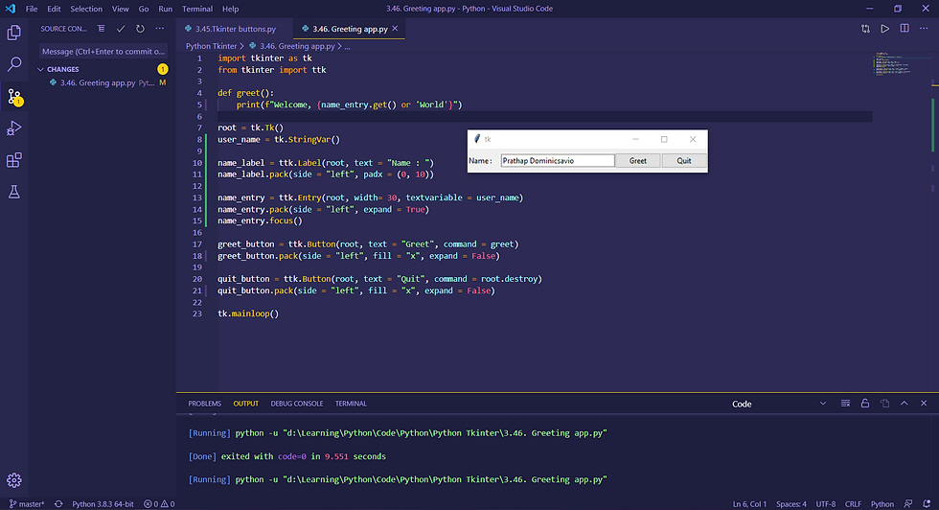Click Python Tkinter breadcrumb folder
This screenshot has height=510, width=939.
tap(212, 46)
